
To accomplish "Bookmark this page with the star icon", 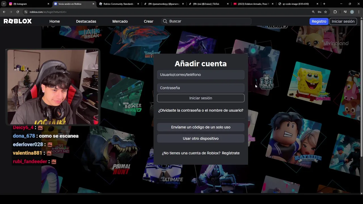I will click(326, 12).
